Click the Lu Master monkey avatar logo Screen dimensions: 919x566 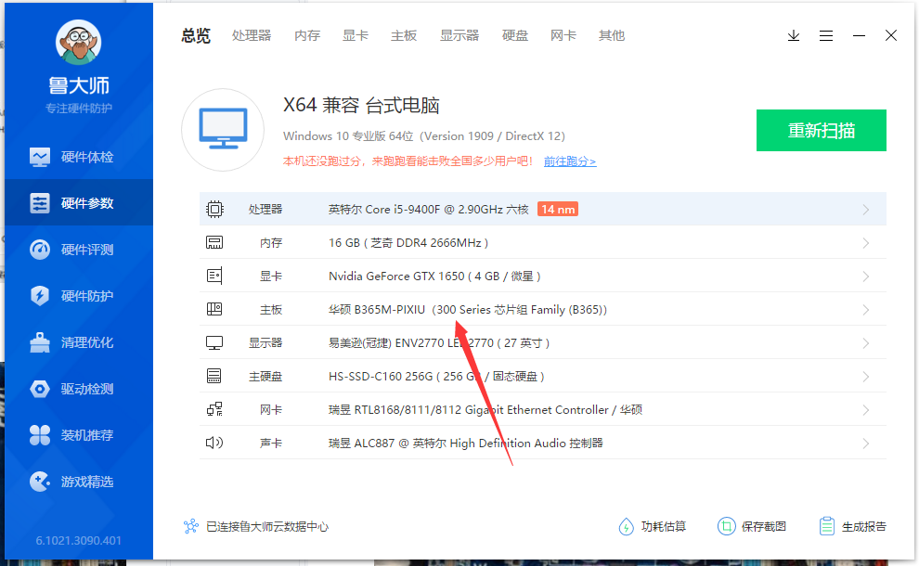79,42
